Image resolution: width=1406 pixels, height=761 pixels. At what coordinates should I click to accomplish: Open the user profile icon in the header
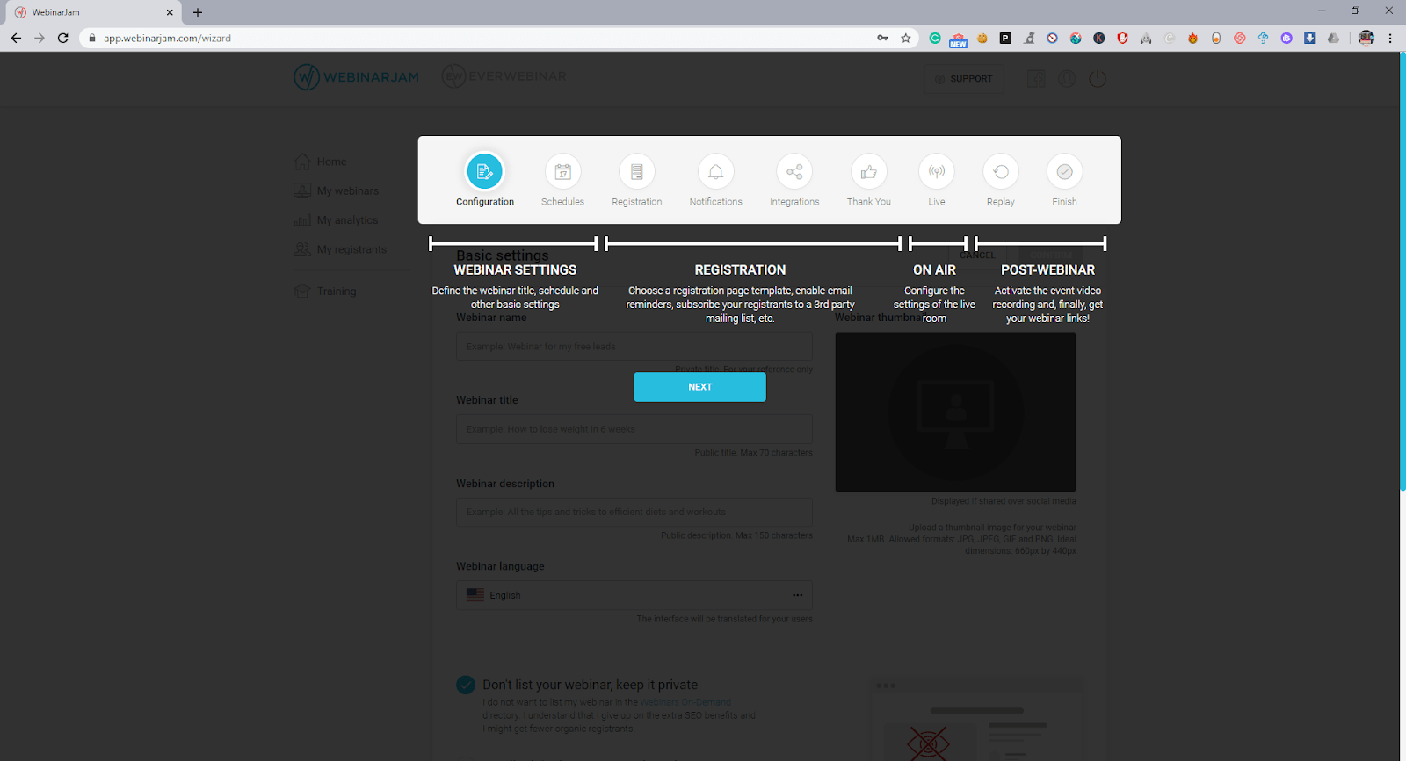(1067, 79)
